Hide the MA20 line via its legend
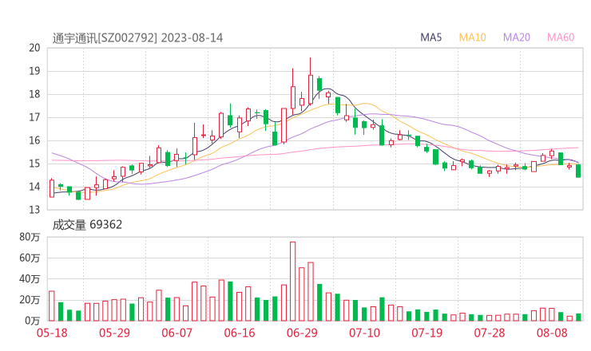This screenshot has height=351, width=591. click(x=517, y=37)
